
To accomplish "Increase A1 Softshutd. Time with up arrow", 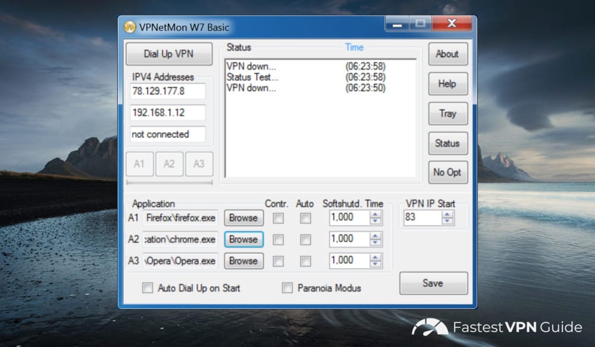I will (x=375, y=214).
